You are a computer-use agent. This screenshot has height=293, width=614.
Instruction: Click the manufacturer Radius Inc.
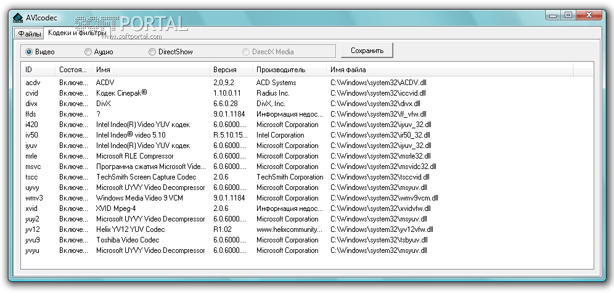tap(273, 93)
